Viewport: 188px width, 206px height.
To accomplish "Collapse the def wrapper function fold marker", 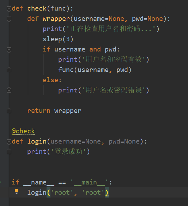I will point(9,19).
